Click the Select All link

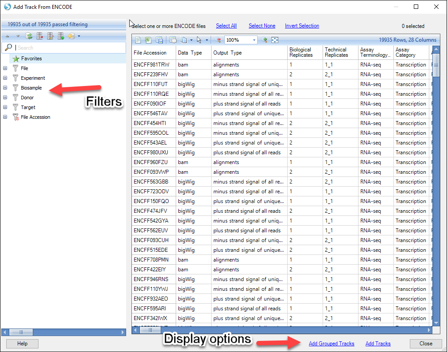(x=226, y=26)
